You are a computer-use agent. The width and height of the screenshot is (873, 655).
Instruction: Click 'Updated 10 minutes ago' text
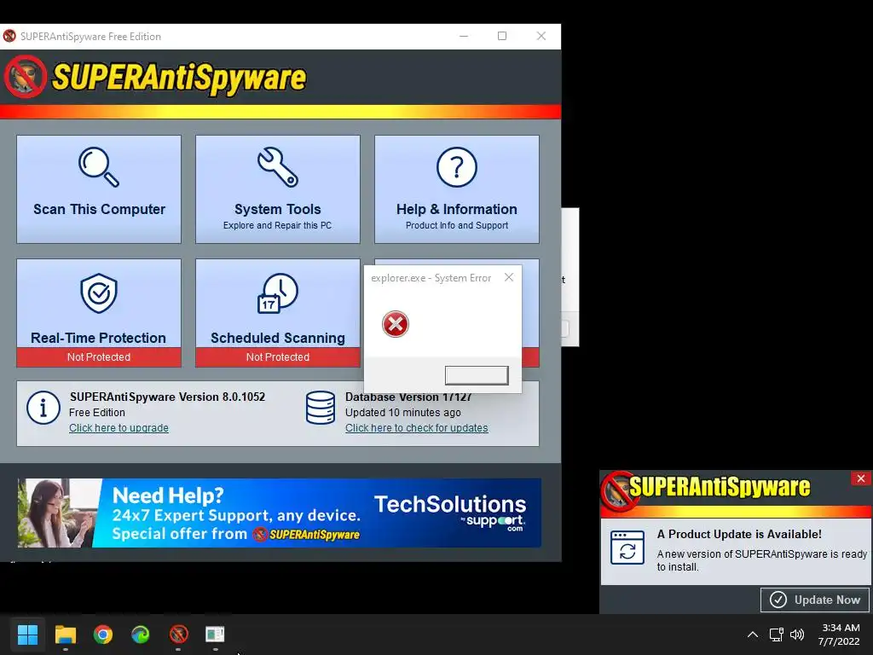click(x=403, y=412)
